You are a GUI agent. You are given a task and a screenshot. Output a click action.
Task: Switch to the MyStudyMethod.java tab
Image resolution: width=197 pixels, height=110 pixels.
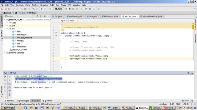tap(152, 16)
